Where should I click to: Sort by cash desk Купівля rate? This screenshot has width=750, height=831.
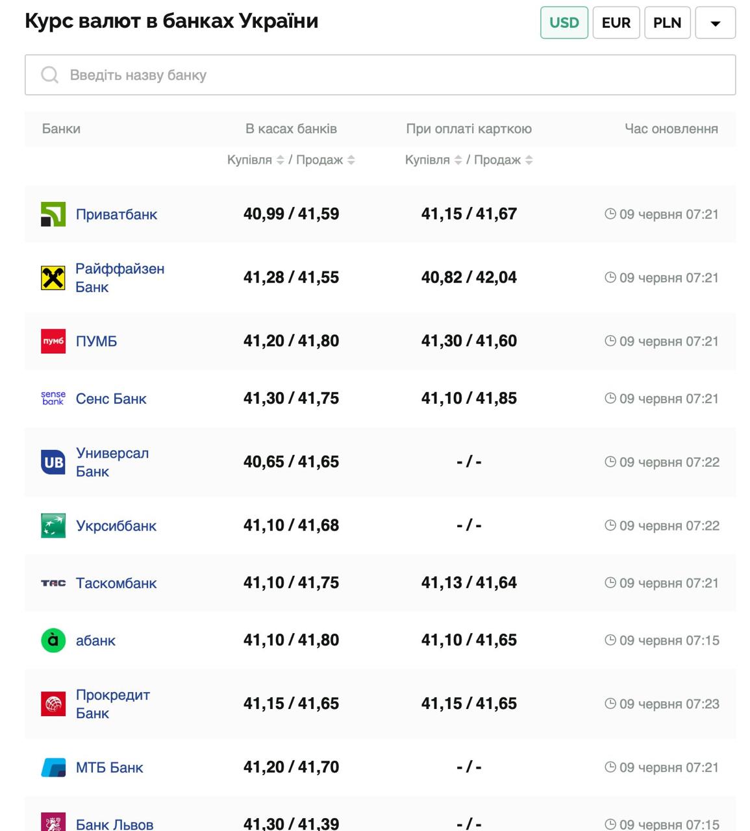280,160
